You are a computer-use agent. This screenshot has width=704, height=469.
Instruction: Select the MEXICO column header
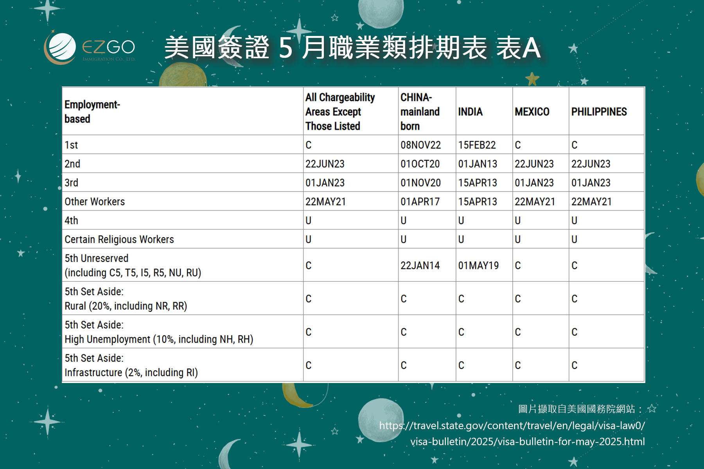pos(532,112)
